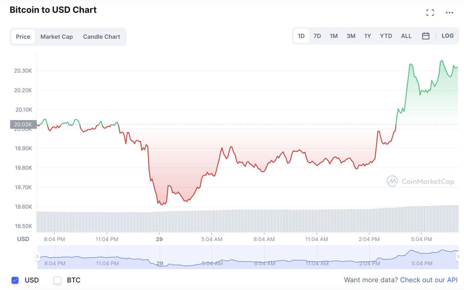The height and width of the screenshot is (290, 464).
Task: Enable the BTC currency checkbox
Action: (x=57, y=280)
